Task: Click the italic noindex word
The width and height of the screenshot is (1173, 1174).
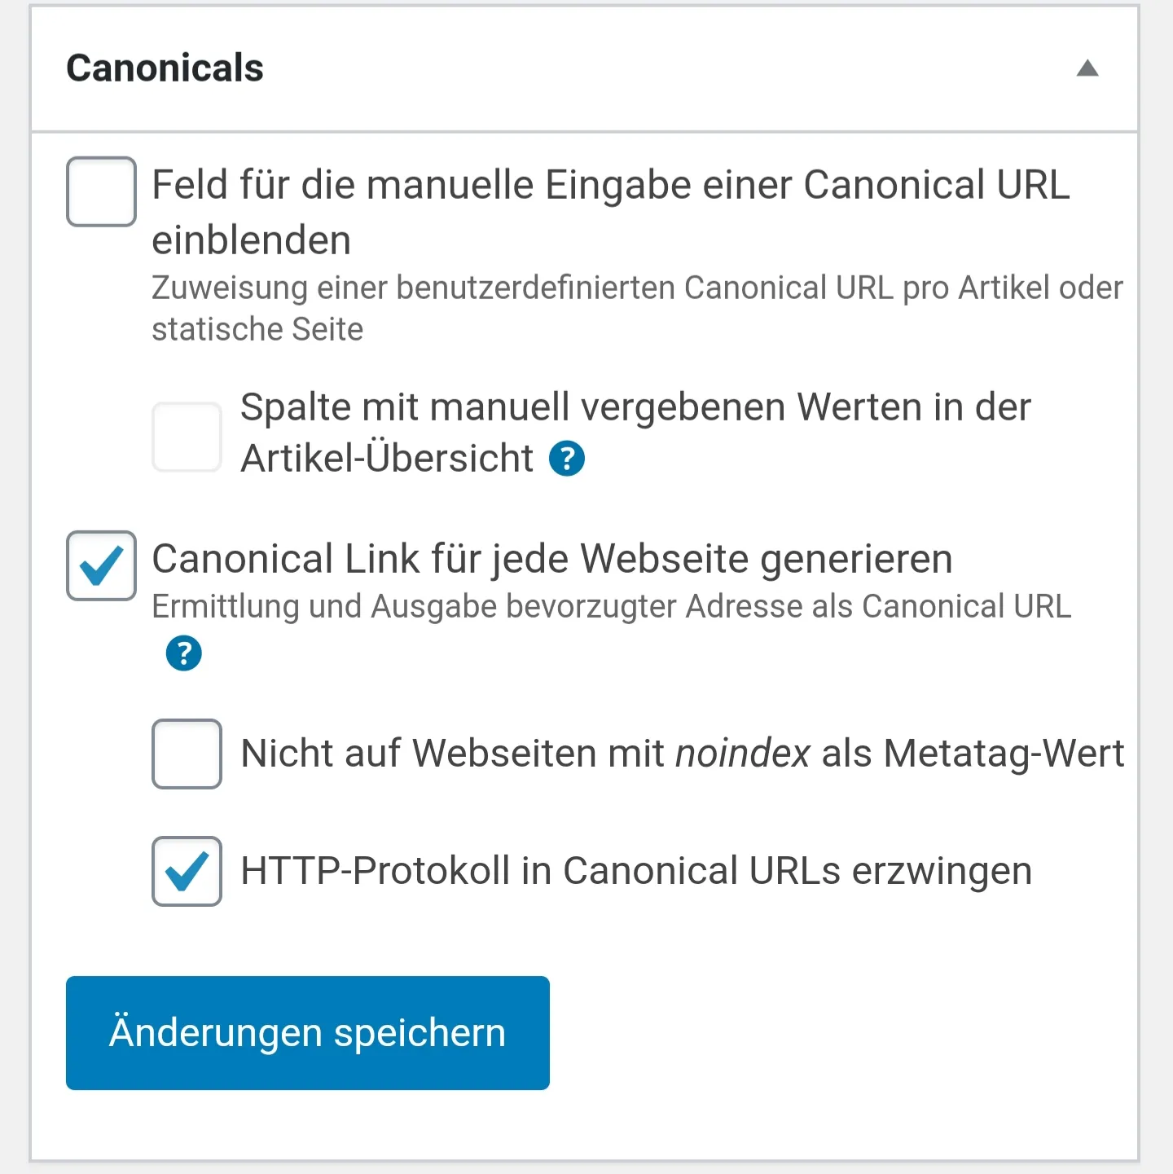Action: click(743, 753)
